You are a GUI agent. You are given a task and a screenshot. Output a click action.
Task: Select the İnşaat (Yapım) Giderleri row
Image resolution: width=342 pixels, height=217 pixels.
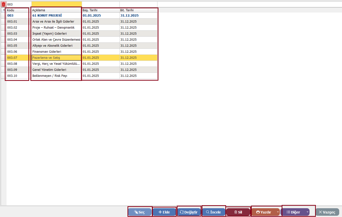(x=56, y=33)
